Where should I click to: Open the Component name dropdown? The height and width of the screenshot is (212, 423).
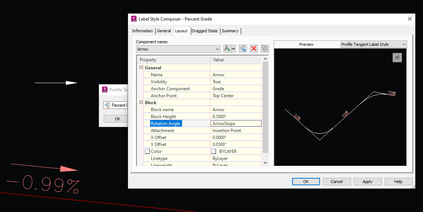(217, 49)
